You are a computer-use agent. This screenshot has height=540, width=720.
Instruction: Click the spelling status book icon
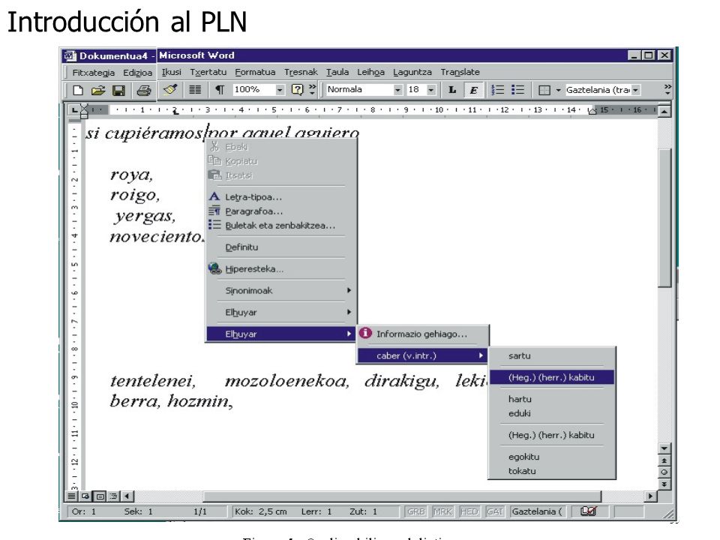588,511
